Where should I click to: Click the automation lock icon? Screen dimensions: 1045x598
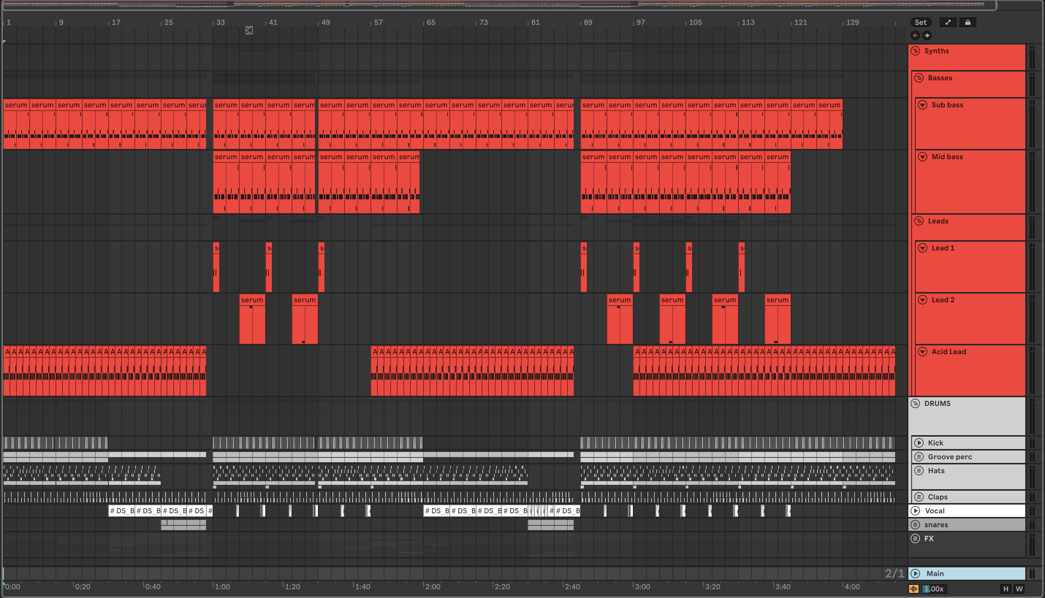968,23
